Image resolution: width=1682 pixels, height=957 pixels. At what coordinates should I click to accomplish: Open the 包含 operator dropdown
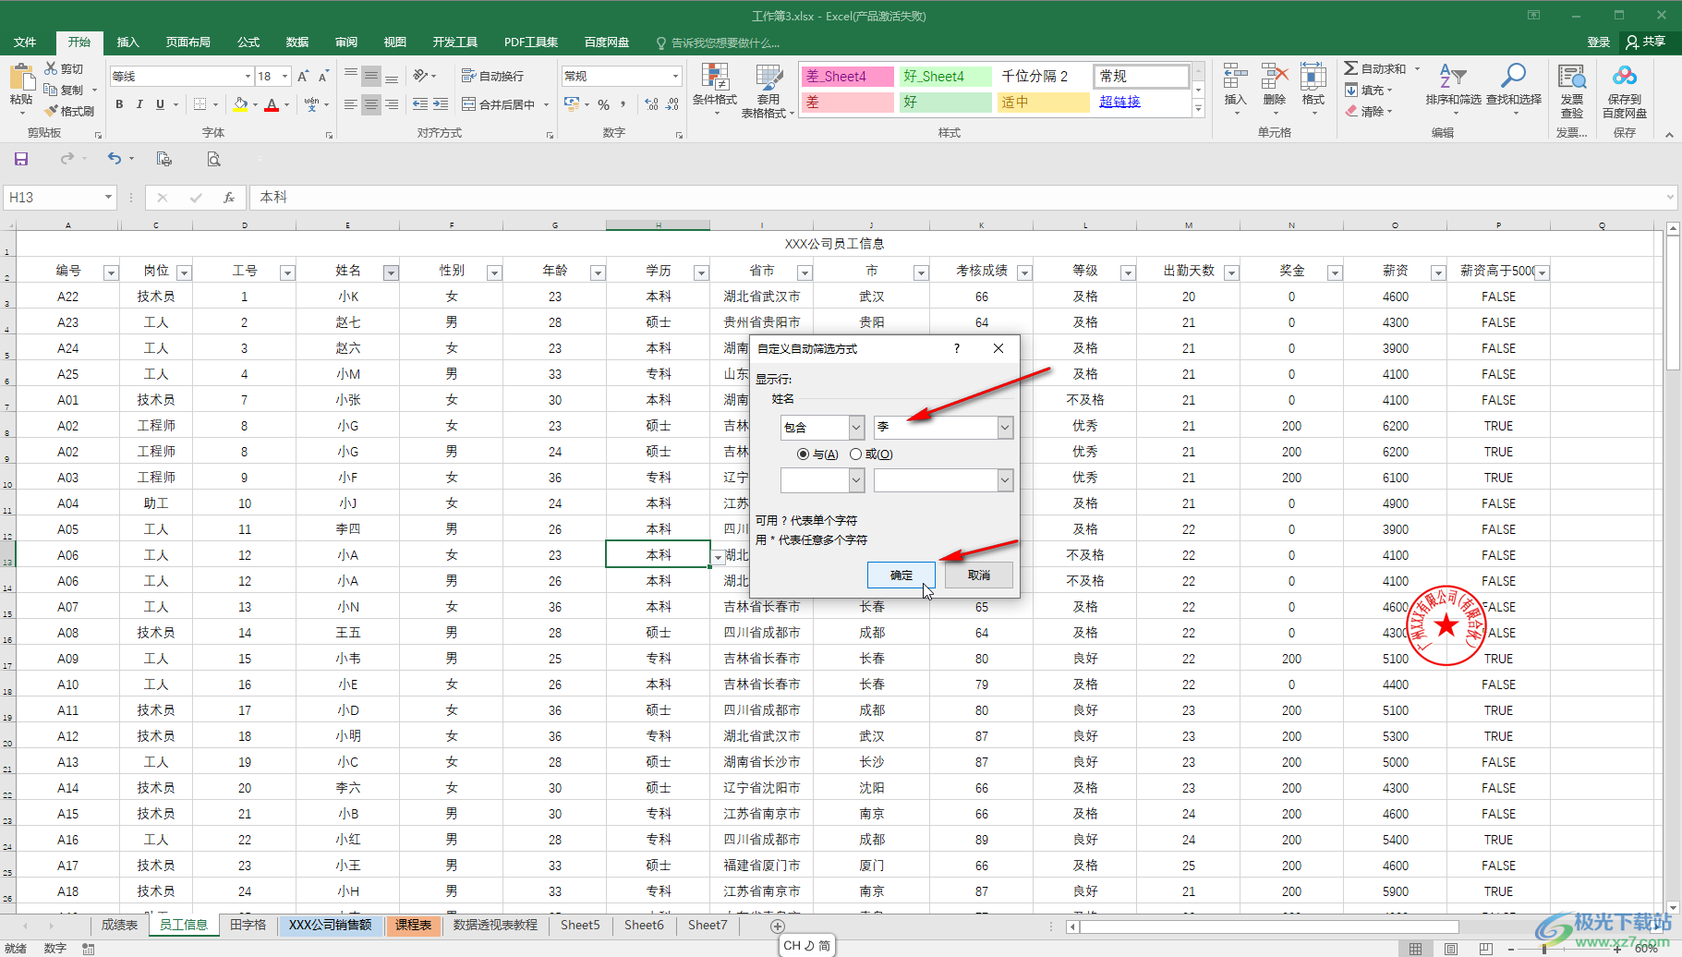click(856, 427)
